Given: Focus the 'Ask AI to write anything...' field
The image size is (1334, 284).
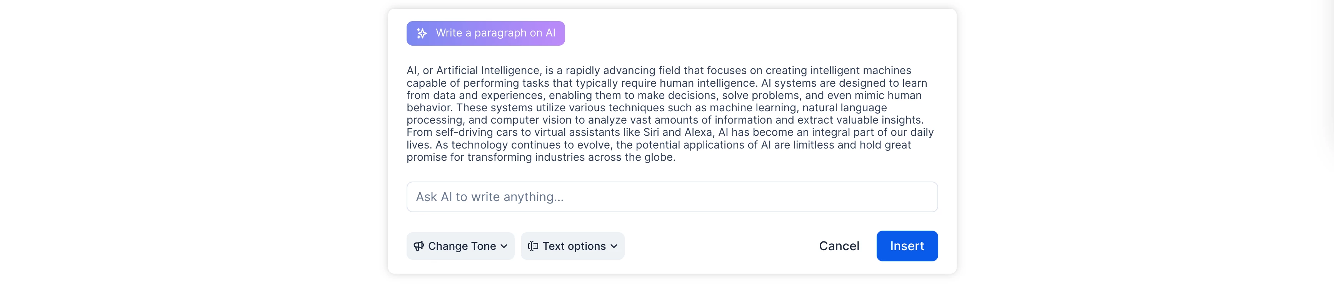Looking at the screenshot, I should click(672, 197).
